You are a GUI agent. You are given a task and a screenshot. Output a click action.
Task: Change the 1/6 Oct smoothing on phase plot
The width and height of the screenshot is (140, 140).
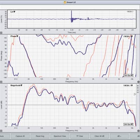[128, 75]
